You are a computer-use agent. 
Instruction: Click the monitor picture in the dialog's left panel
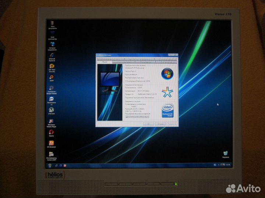[x=110, y=82]
